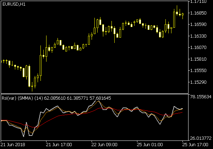Click the 57.681645 indicator value readout

click(100, 98)
